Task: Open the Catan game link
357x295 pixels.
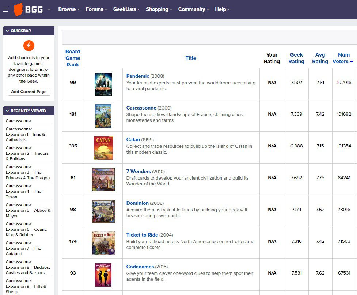Action: click(133, 140)
